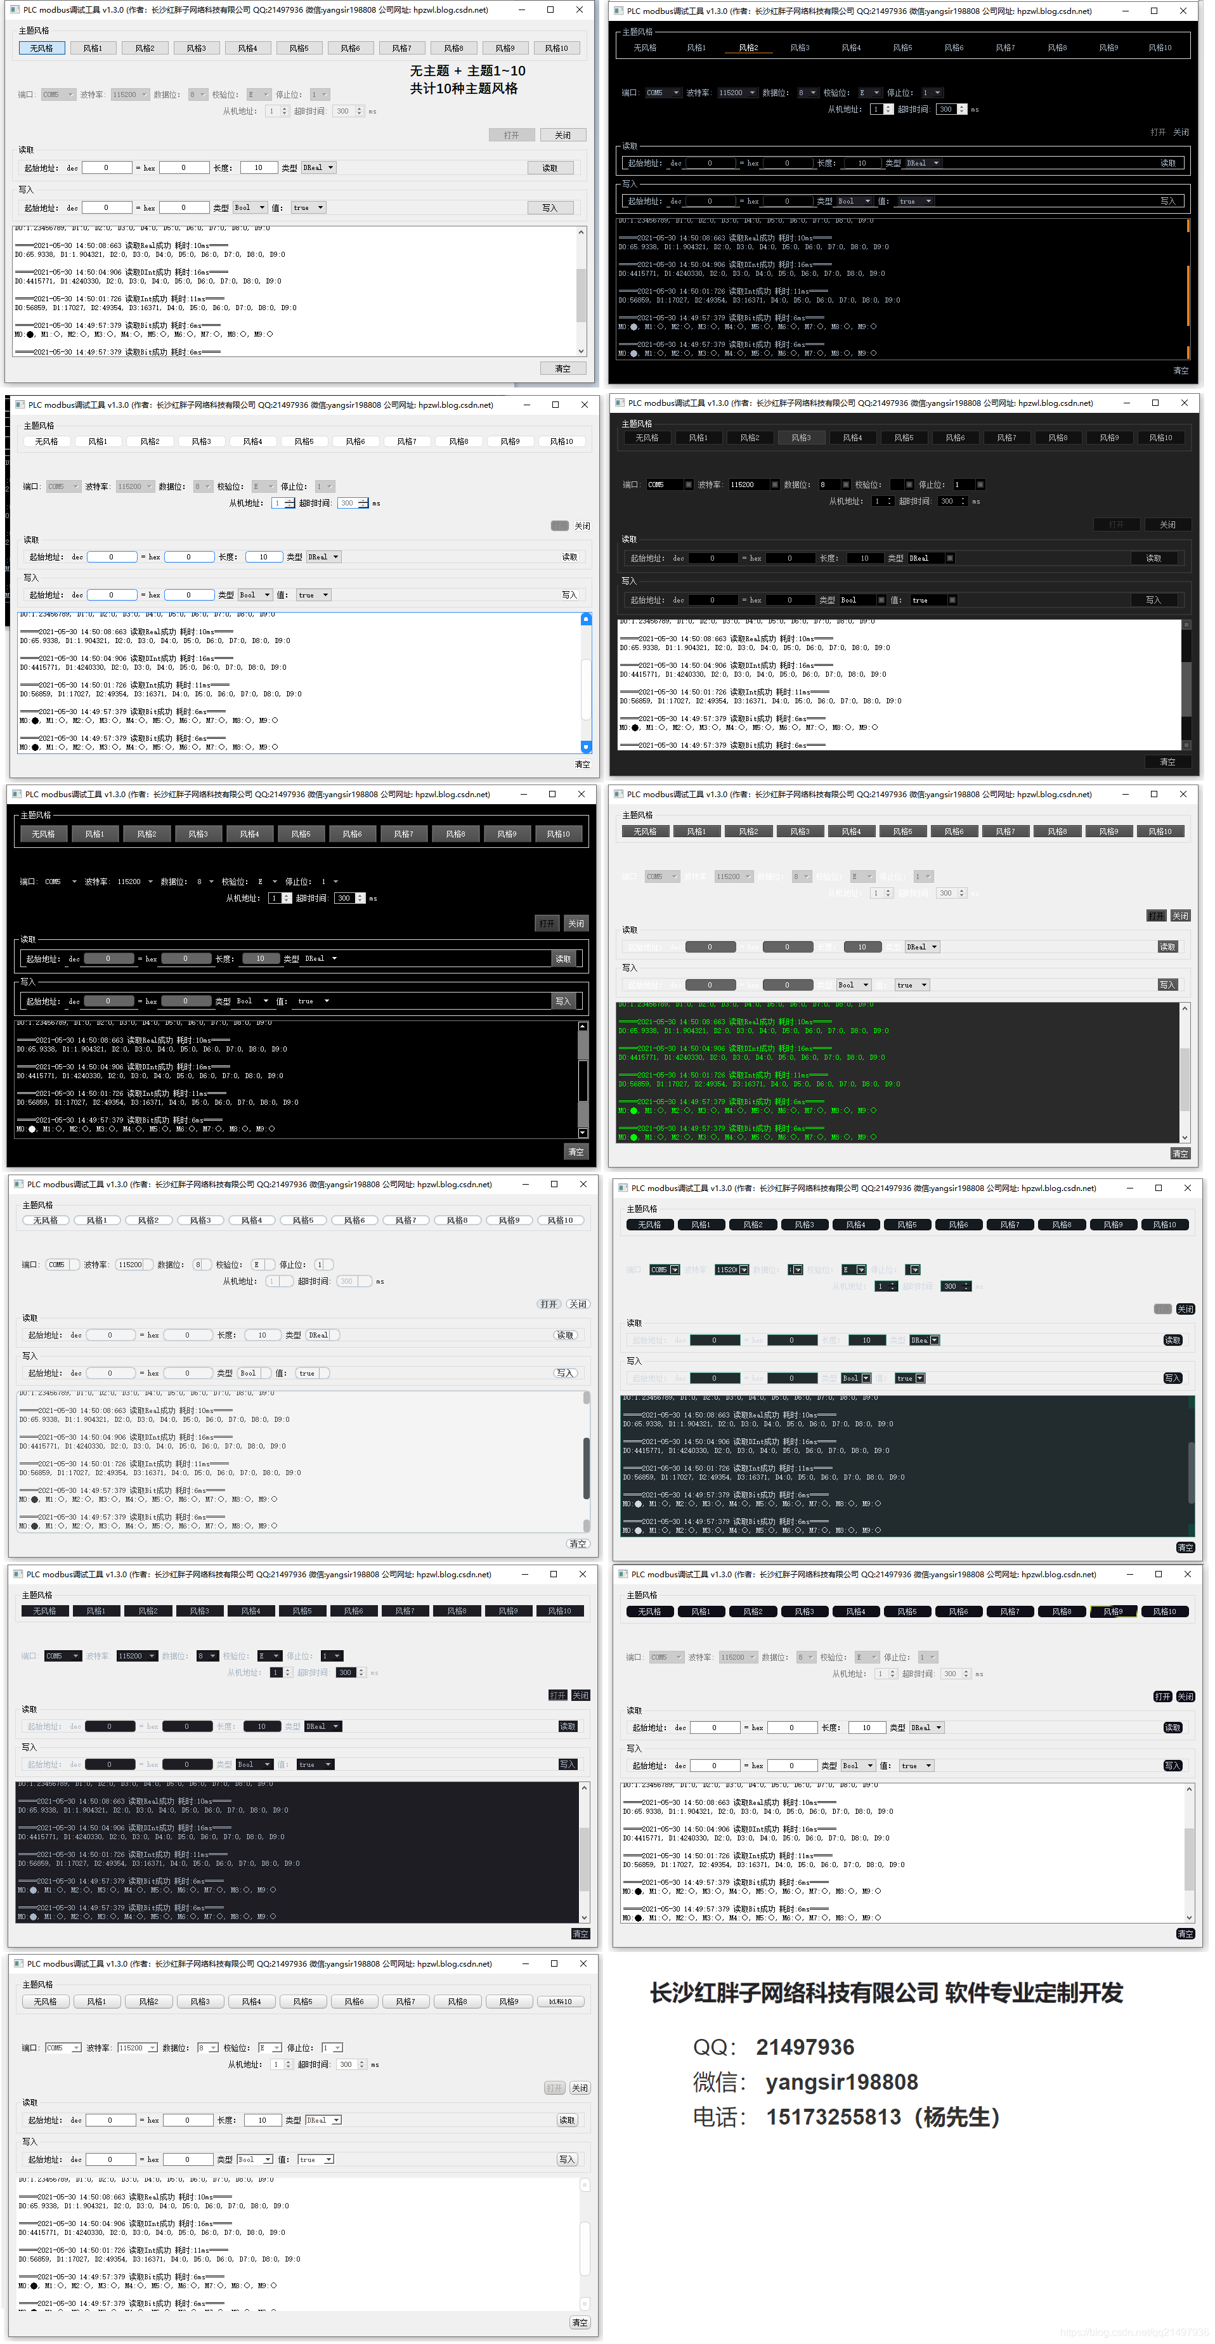Click 从机地址 stepper in default unthemed window
This screenshot has height=2344, width=1215.
[278, 111]
